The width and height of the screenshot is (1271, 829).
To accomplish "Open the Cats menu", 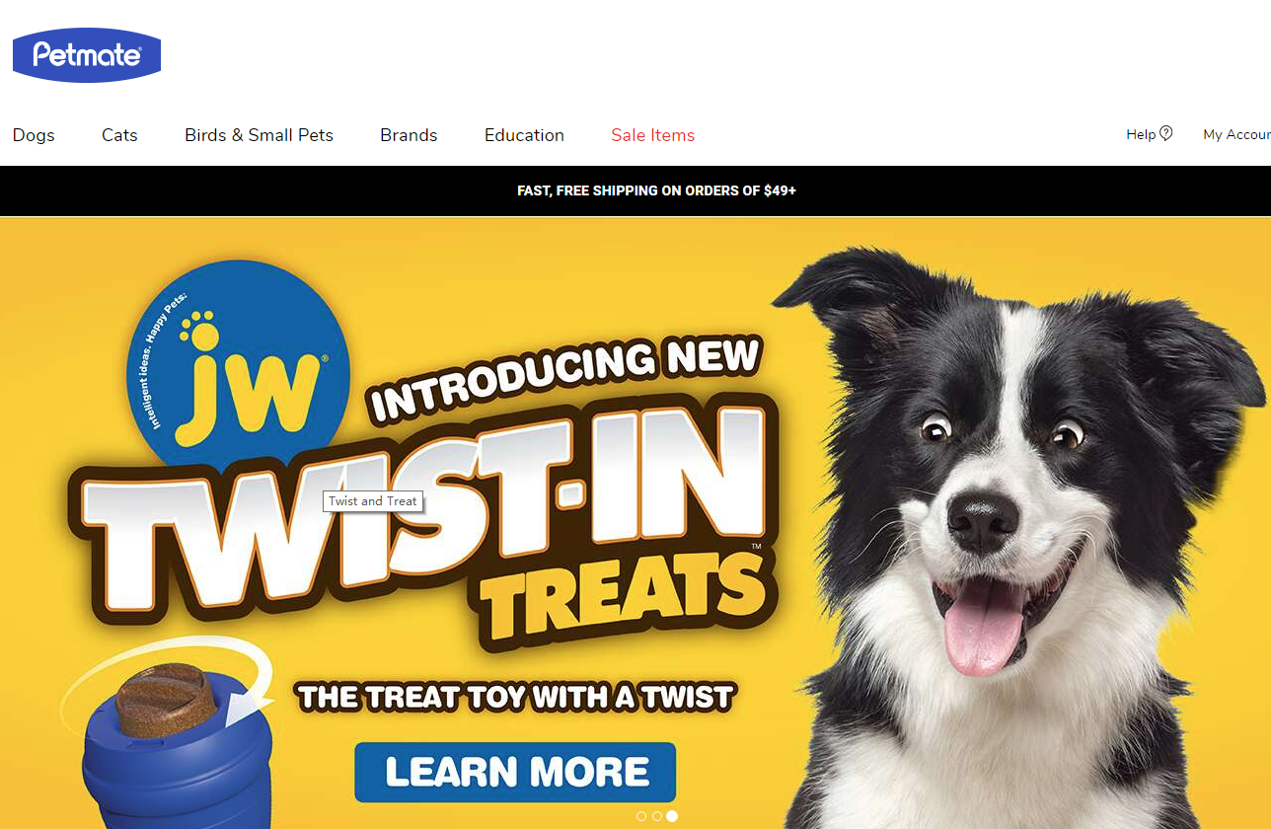I will (x=119, y=135).
